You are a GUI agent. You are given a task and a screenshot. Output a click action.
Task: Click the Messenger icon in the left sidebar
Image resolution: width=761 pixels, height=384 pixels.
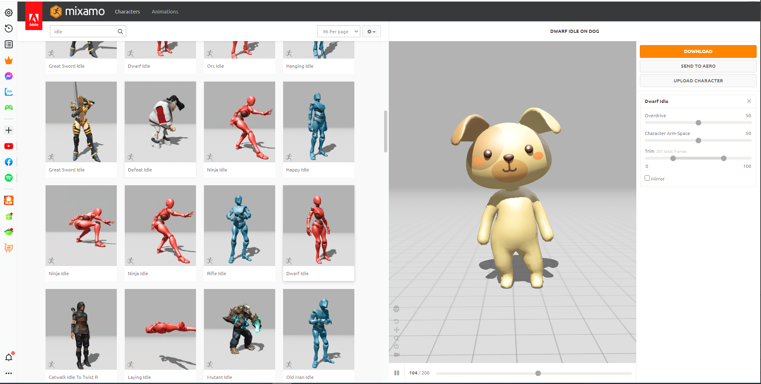tap(8, 76)
